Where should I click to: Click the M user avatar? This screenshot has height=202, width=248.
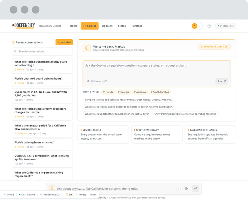click(194, 26)
